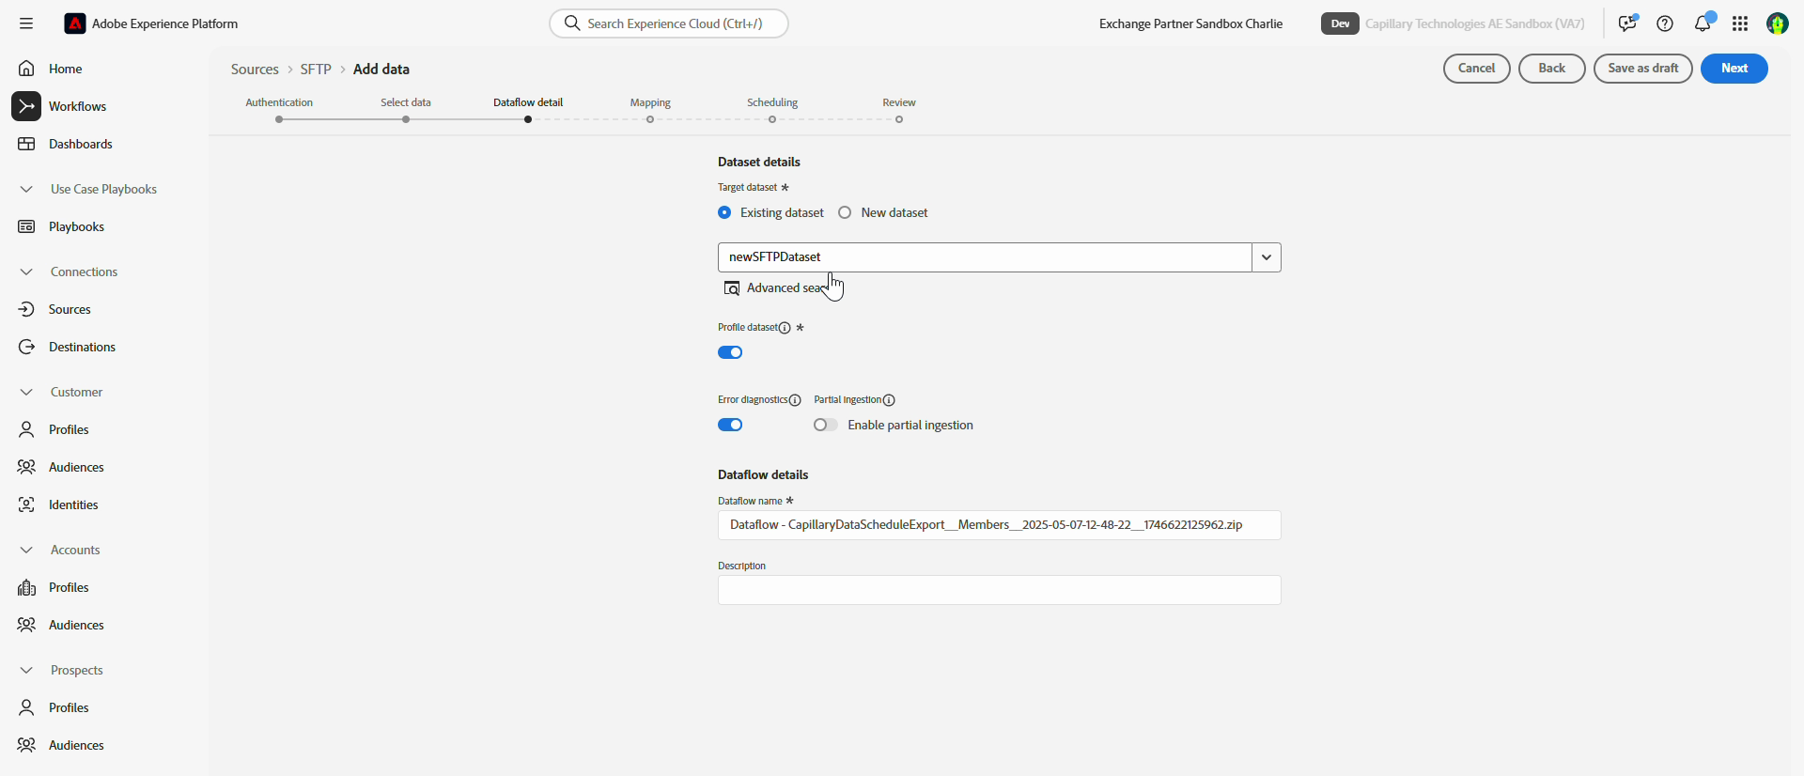Click the Dashboards icon in sidebar

click(x=27, y=144)
